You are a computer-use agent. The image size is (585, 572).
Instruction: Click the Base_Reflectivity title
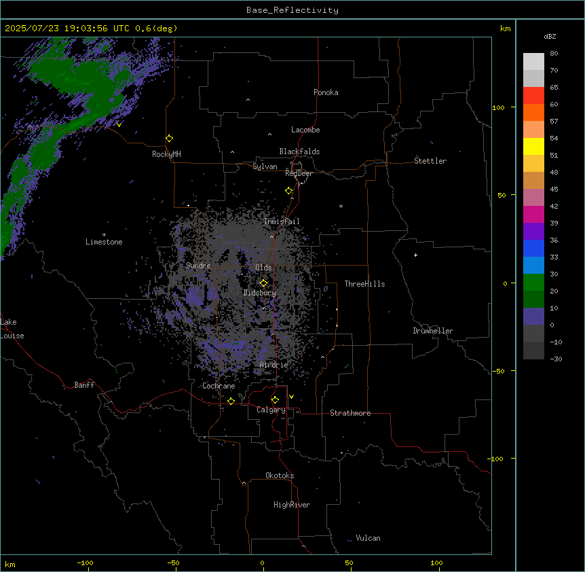pos(292,10)
